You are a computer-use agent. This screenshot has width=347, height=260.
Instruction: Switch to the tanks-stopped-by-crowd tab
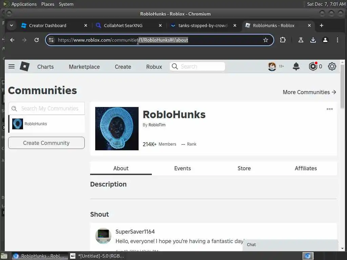(203, 25)
